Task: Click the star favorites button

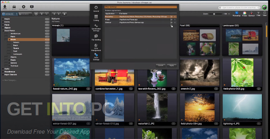Action: [64, 14]
